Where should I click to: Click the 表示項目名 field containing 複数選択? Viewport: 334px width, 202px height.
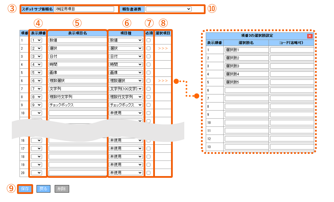coord(77,81)
